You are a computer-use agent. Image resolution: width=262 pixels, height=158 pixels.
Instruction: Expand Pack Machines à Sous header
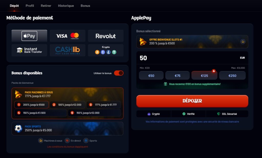click(68, 94)
